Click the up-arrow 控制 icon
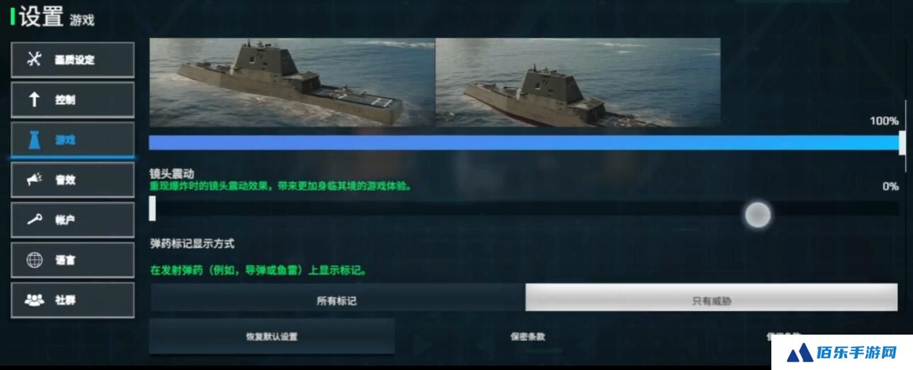This screenshot has height=370, width=913. (x=34, y=100)
